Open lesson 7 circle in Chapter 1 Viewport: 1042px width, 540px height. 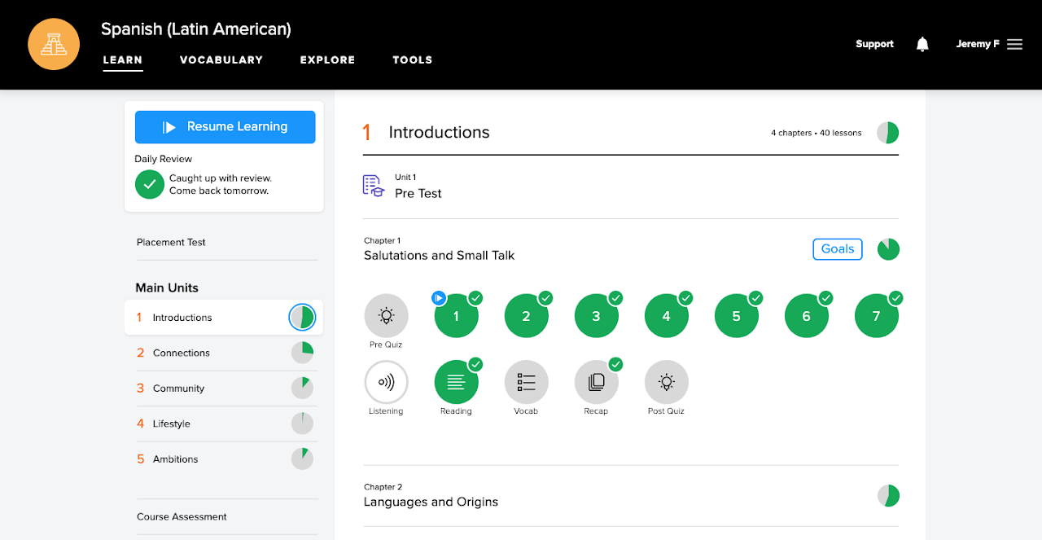click(x=876, y=315)
